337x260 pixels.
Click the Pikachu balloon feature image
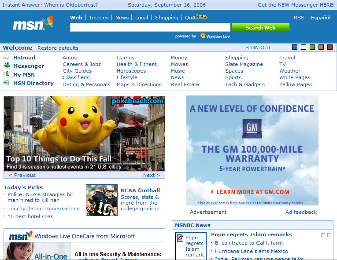click(x=84, y=134)
